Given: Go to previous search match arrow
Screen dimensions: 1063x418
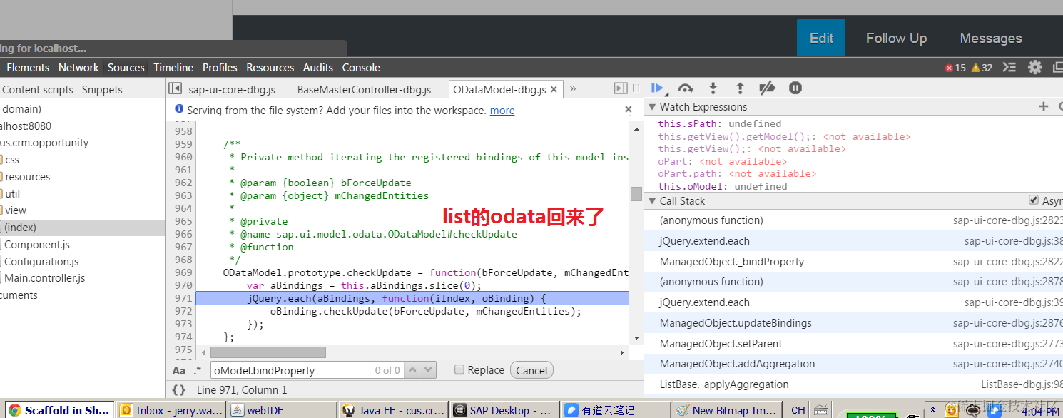Looking at the screenshot, I should click(x=413, y=370).
